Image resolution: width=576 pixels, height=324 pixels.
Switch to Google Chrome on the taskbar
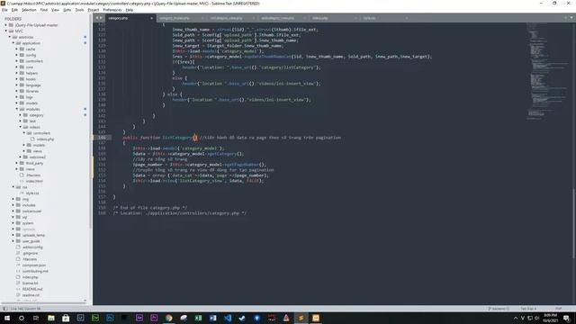pos(168,318)
